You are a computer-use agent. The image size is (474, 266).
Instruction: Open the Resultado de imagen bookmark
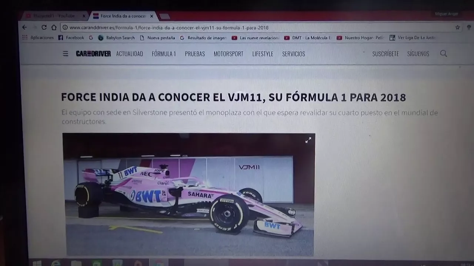point(203,38)
